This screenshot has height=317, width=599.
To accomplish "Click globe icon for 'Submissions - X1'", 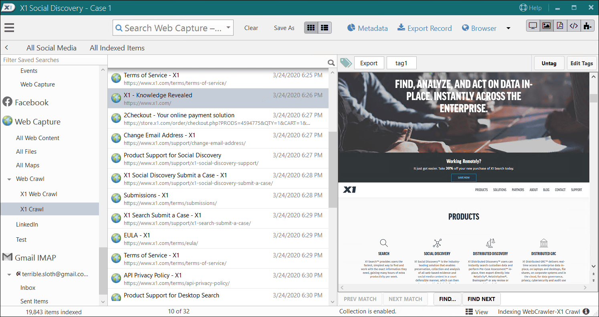I will coord(116,198).
